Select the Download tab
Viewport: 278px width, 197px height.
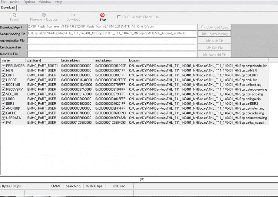tap(8, 8)
